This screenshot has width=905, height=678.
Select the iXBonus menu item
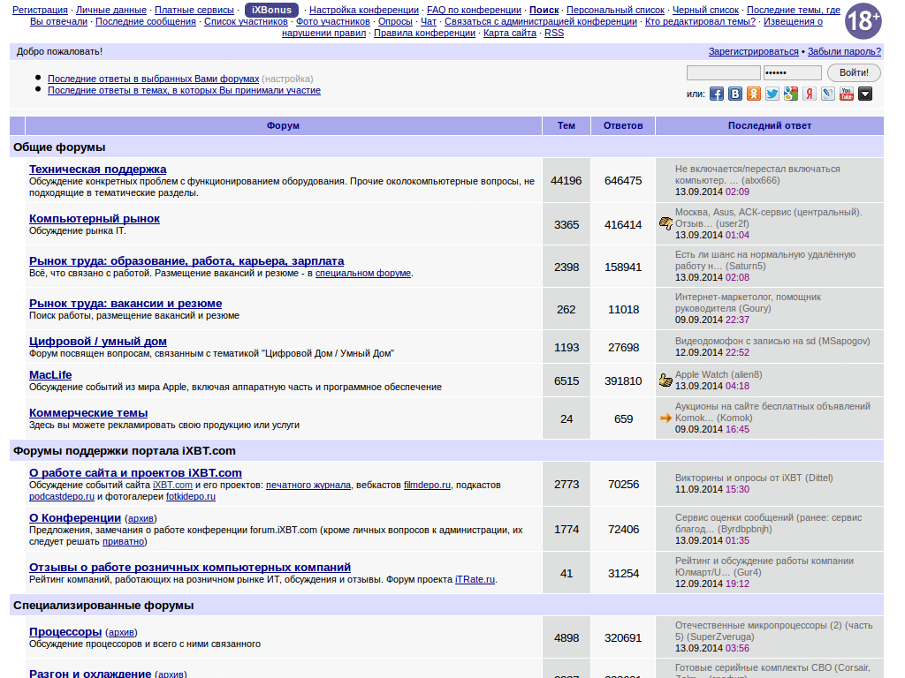coord(270,11)
